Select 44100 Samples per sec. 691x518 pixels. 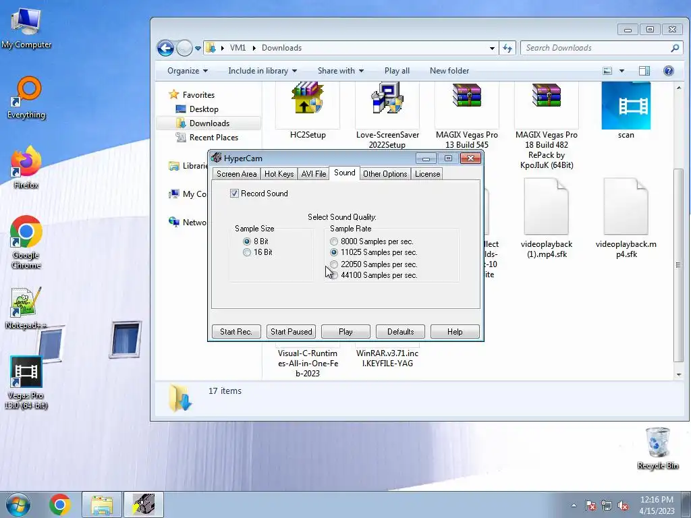(334, 275)
